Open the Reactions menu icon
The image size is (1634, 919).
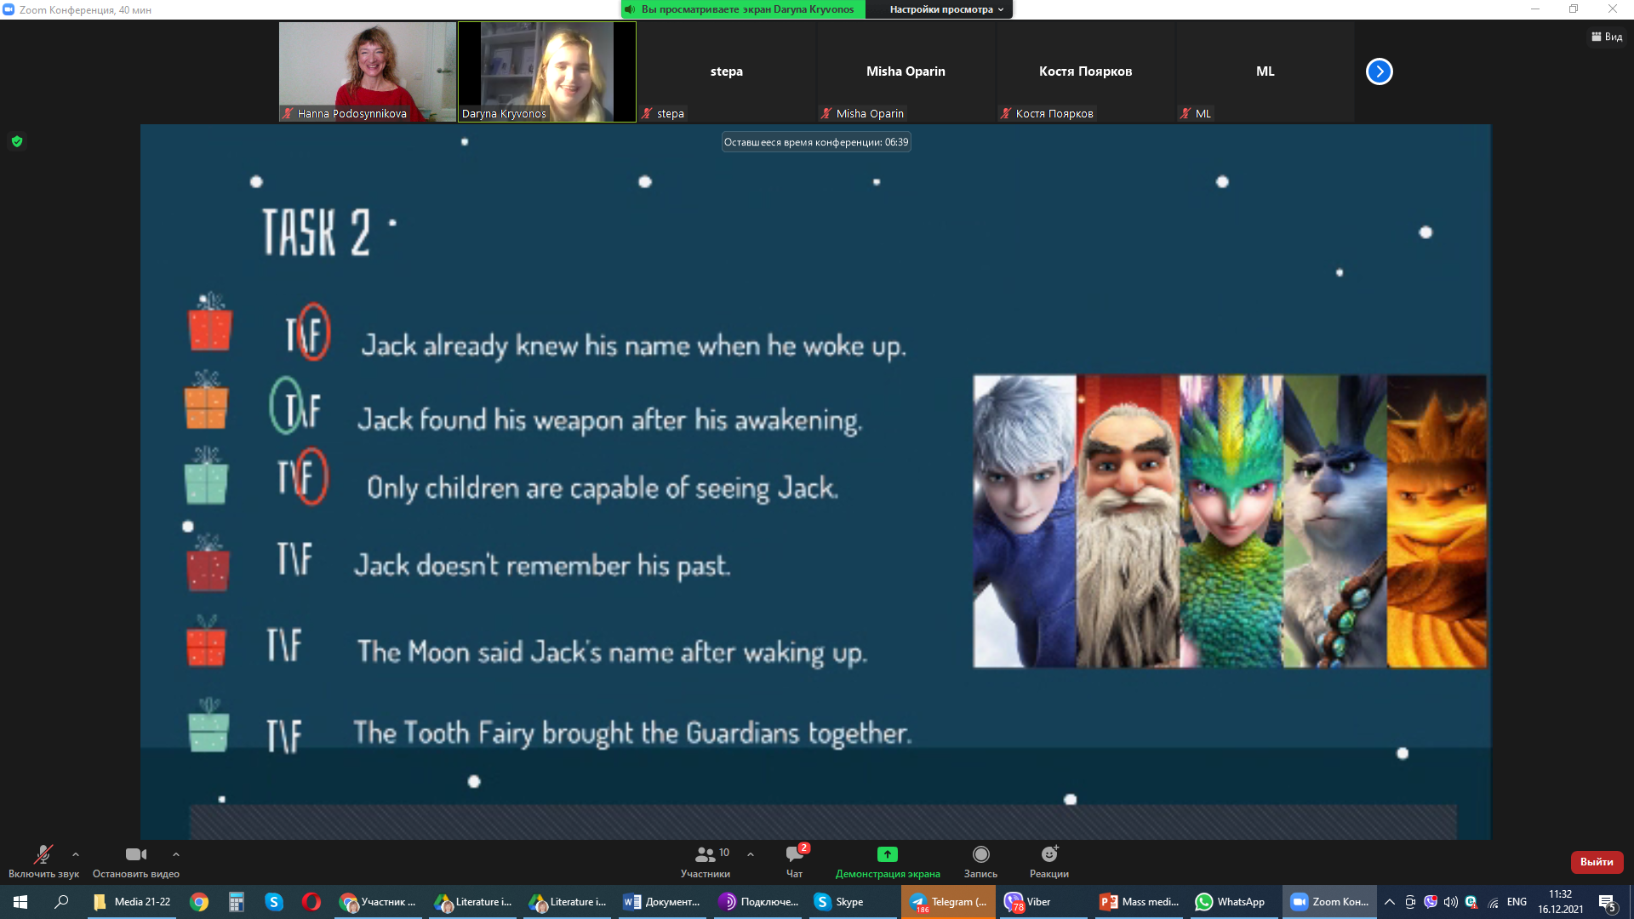1048,854
